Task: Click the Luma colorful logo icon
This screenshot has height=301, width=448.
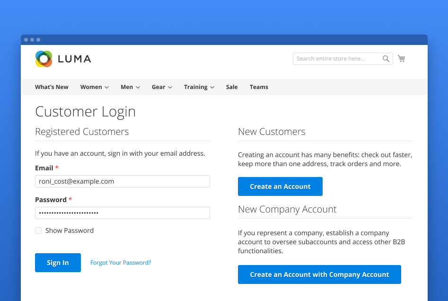Action: [x=44, y=59]
